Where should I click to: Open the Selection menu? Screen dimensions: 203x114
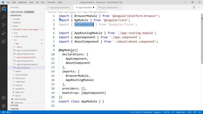coord(22,2)
